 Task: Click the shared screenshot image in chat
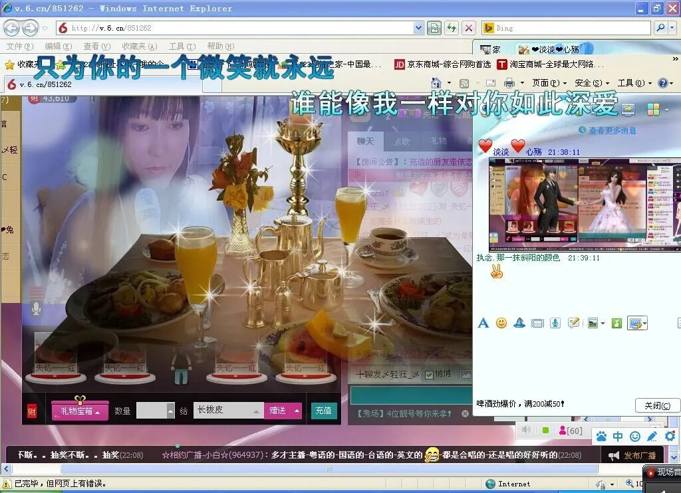pos(585,205)
